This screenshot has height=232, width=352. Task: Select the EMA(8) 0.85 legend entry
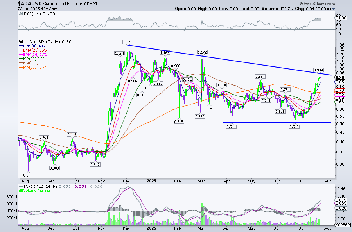click(32, 46)
